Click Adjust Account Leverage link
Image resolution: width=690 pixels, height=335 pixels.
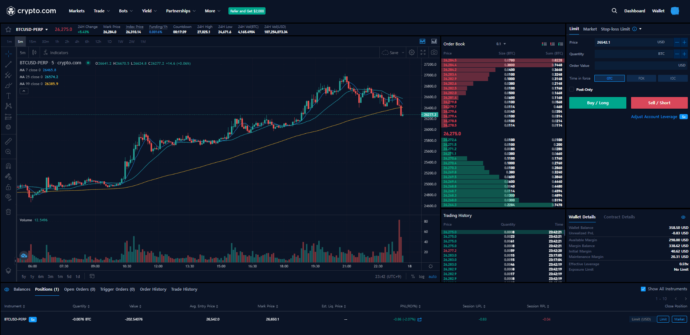click(654, 117)
